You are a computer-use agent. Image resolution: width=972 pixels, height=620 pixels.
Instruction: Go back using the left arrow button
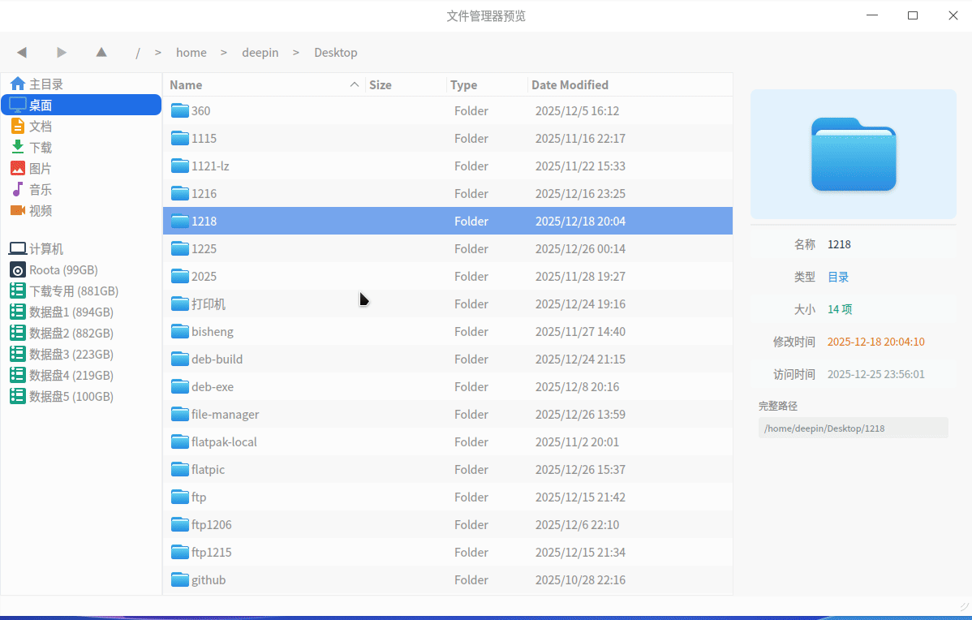tap(22, 53)
